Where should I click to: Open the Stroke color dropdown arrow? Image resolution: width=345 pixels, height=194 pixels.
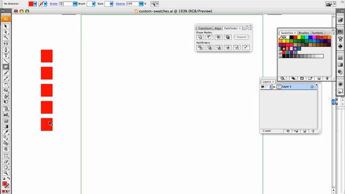(x=45, y=4)
